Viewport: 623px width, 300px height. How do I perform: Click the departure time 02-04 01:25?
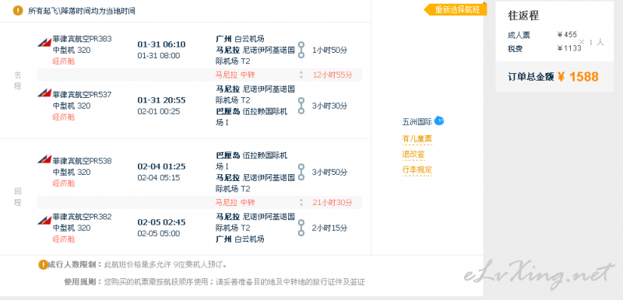(x=161, y=166)
